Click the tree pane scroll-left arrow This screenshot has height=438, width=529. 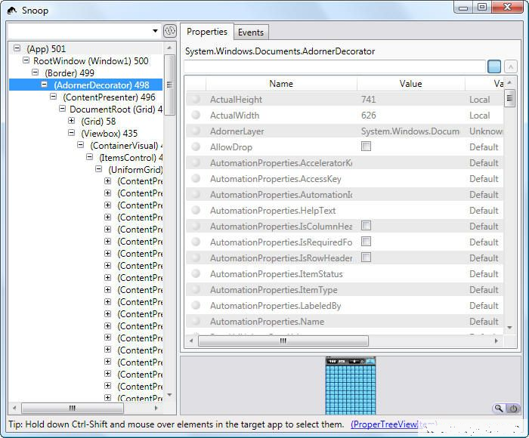(14, 408)
